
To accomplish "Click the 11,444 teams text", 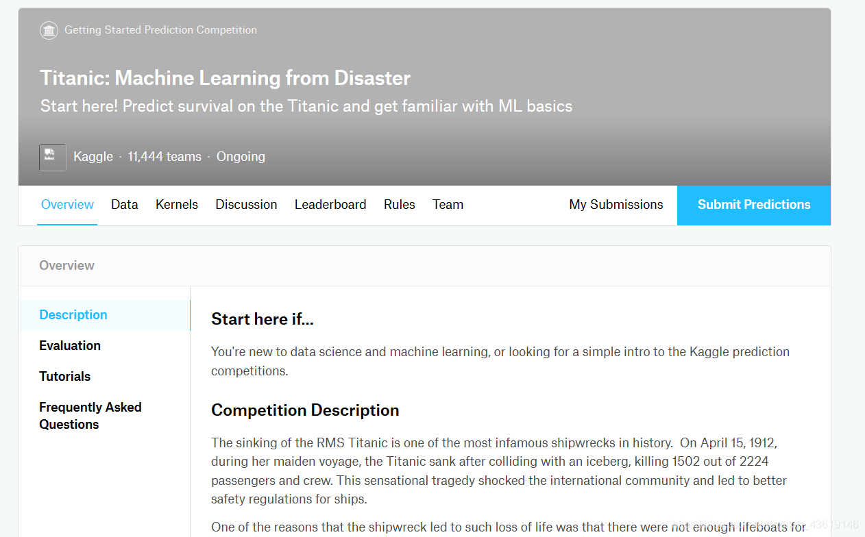I will pyautogui.click(x=165, y=156).
